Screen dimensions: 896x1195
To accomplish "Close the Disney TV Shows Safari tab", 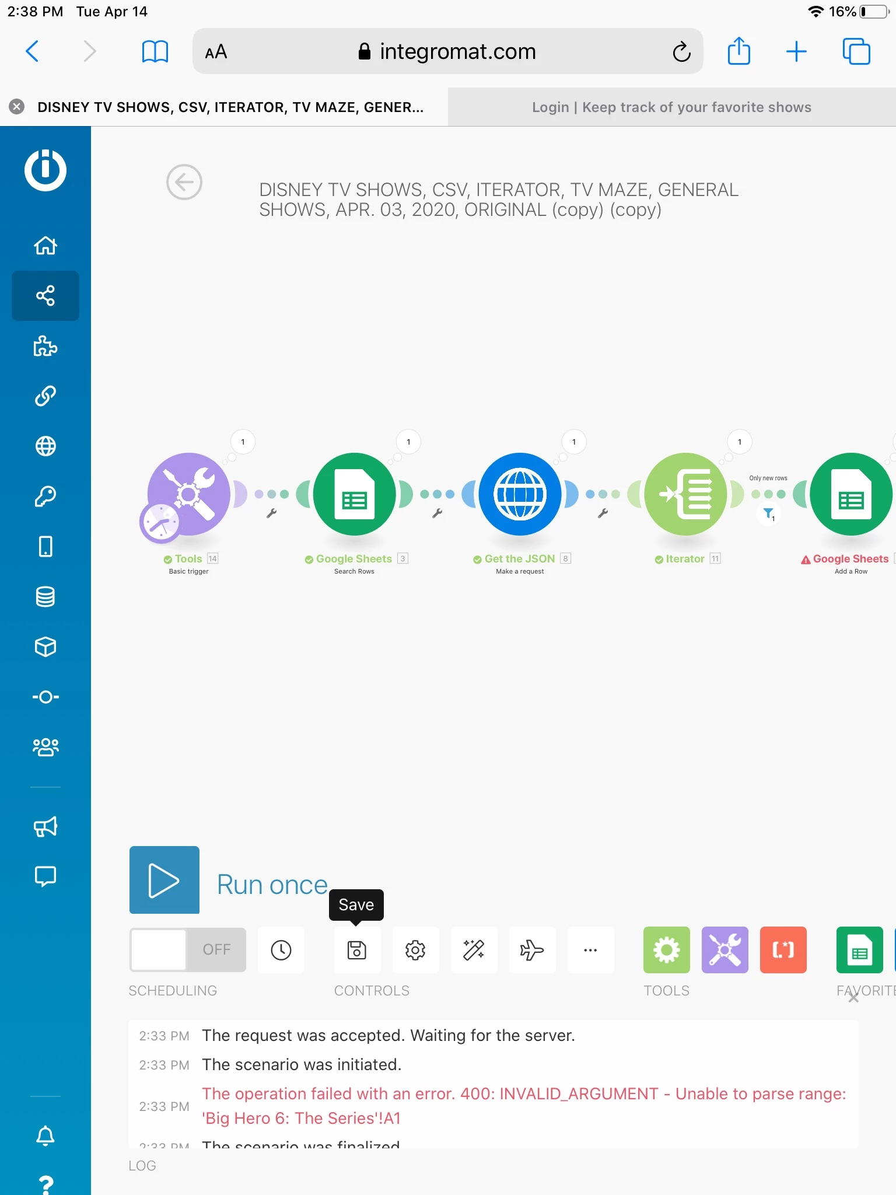I will point(17,107).
